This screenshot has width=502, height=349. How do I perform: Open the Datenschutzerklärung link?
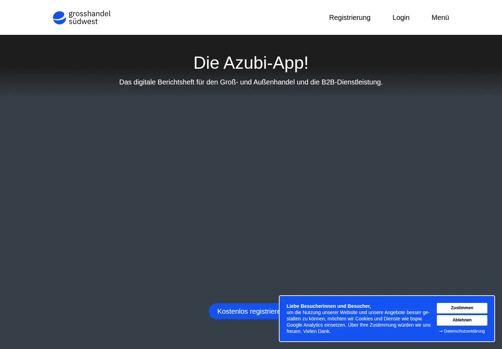(462, 331)
